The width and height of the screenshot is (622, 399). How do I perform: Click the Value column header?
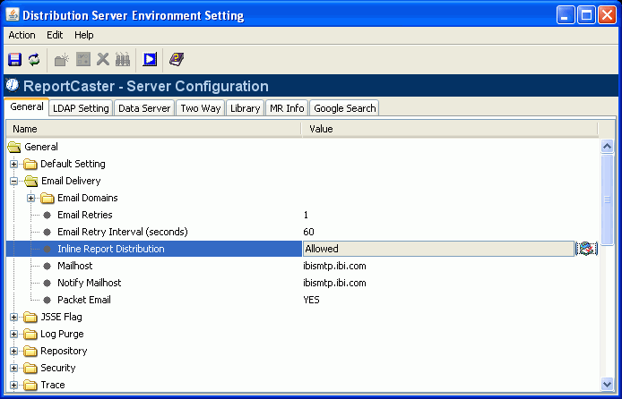[450, 129]
